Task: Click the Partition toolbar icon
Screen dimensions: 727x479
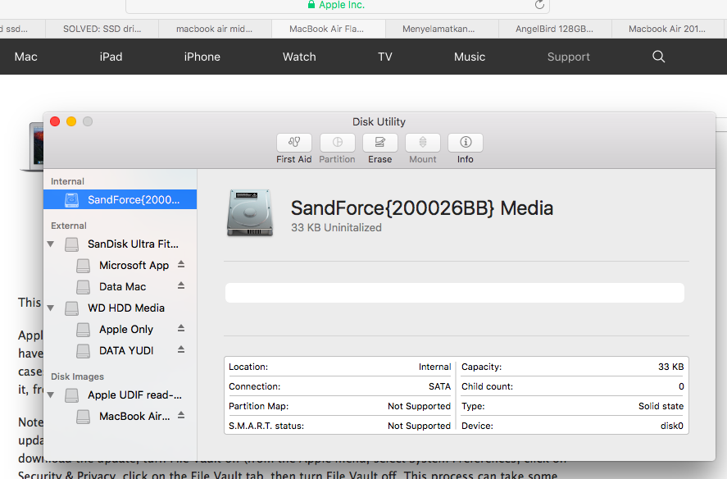Action: [338, 143]
